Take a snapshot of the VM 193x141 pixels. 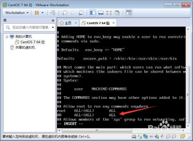65,13
